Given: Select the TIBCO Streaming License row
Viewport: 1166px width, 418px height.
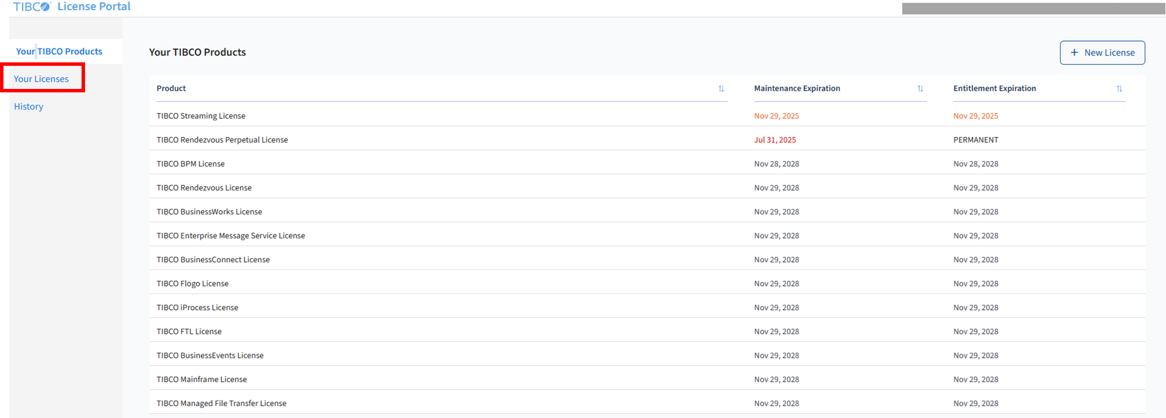Looking at the screenshot, I should tap(201, 116).
